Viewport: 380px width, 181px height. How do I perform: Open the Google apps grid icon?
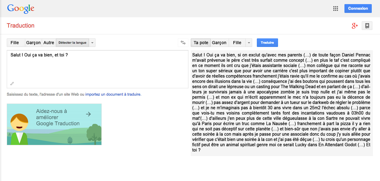[x=335, y=9]
